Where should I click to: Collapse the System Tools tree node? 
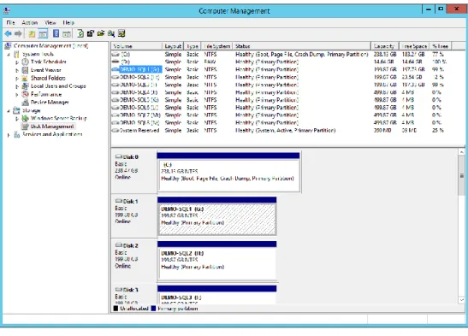click(9, 54)
